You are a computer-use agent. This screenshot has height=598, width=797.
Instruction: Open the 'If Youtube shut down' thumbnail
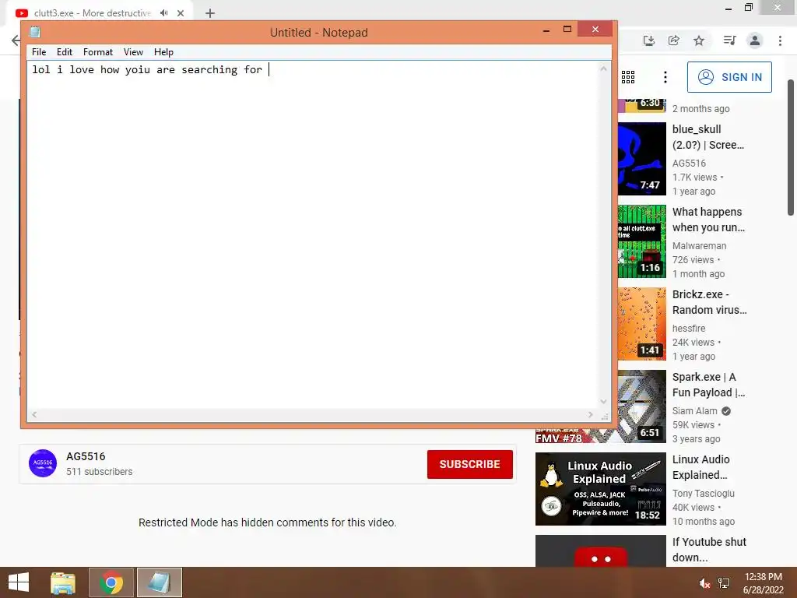600,551
